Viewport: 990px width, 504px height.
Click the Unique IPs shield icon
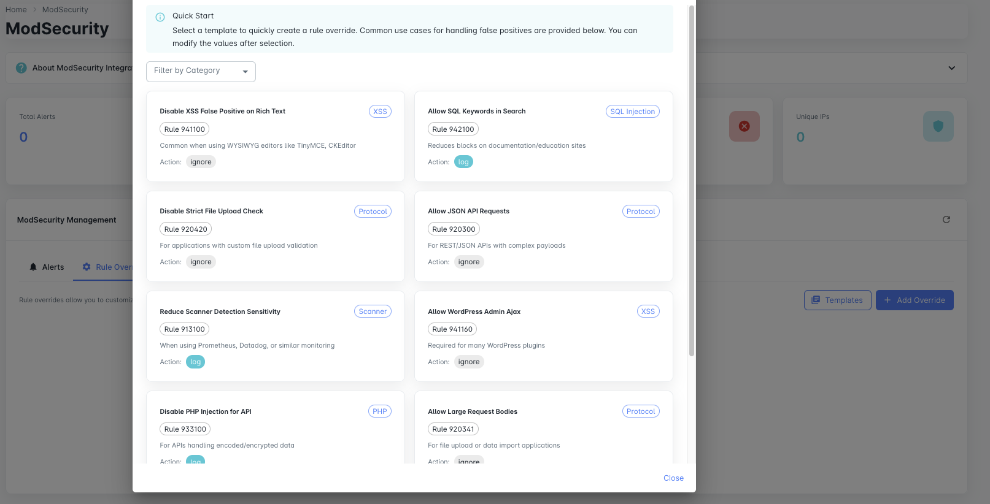938,126
